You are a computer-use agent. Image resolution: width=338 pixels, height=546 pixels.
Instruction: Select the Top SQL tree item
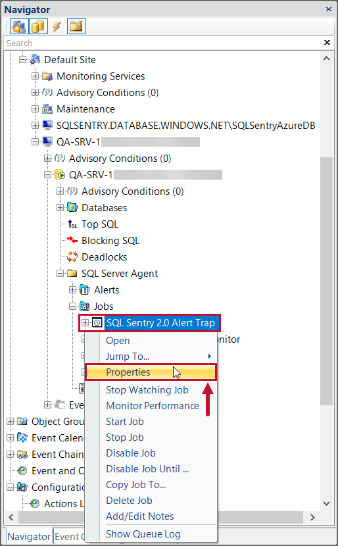(100, 224)
